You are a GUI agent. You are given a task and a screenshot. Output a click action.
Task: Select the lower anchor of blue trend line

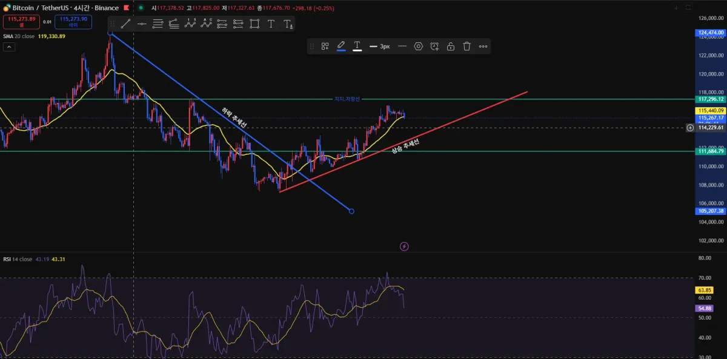click(x=352, y=211)
